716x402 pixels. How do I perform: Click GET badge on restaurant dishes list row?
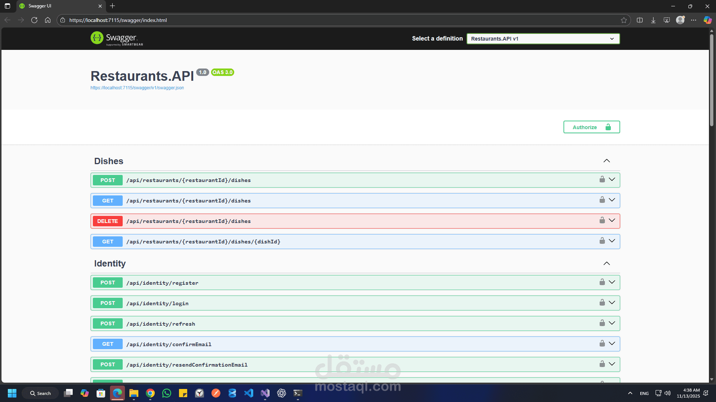click(108, 201)
